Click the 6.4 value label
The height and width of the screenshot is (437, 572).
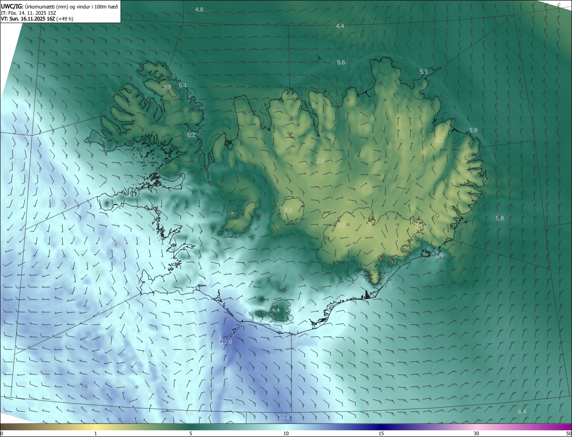522,412
